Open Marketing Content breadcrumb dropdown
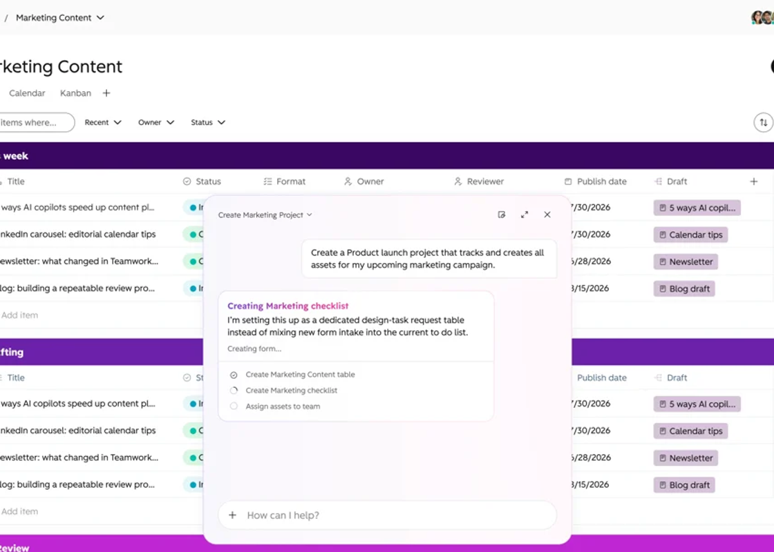Viewport: 774px width, 552px height. tap(59, 18)
